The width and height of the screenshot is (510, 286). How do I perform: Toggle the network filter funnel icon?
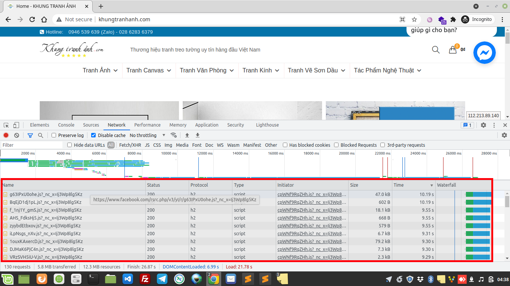click(30, 135)
